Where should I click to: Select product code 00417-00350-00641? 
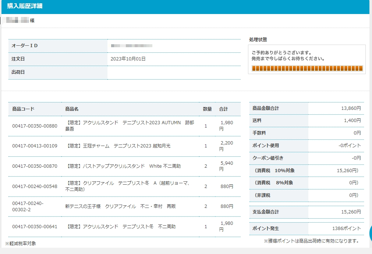point(35,227)
